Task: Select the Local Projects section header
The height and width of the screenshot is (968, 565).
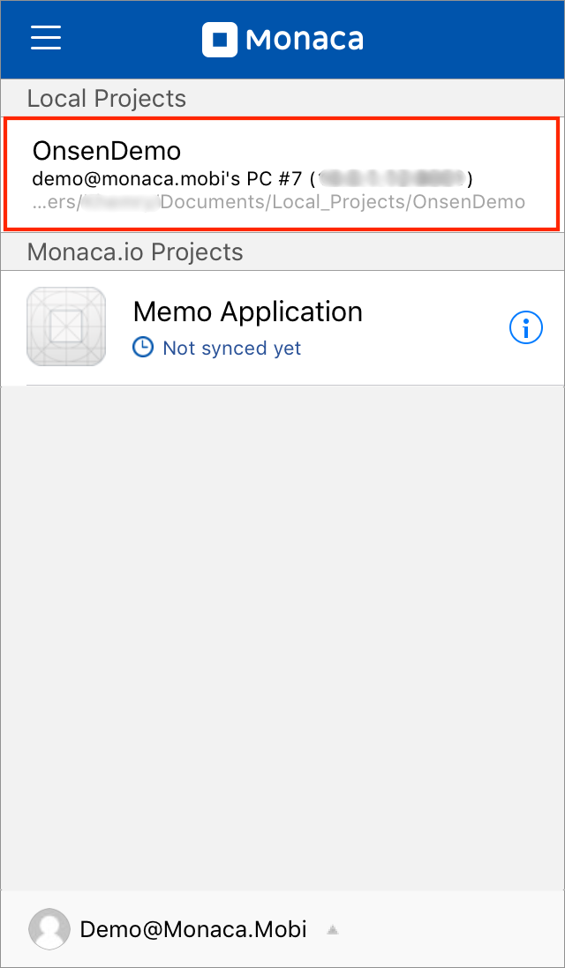Action: click(107, 98)
